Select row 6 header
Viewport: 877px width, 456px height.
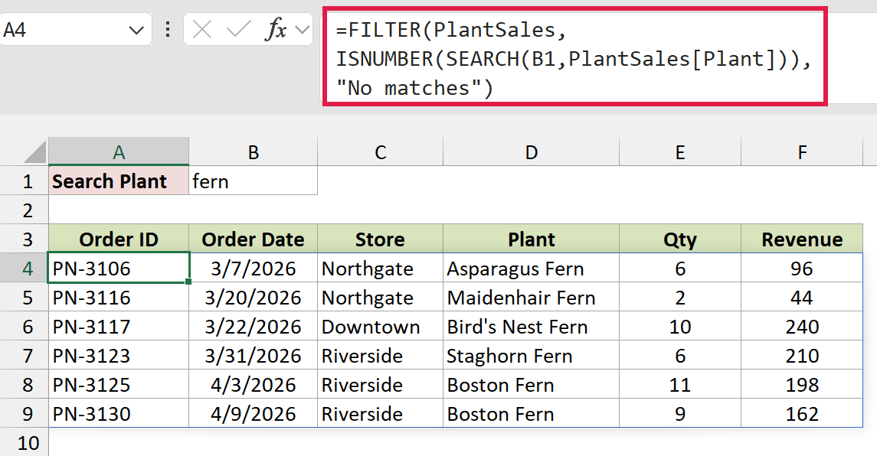[24, 327]
